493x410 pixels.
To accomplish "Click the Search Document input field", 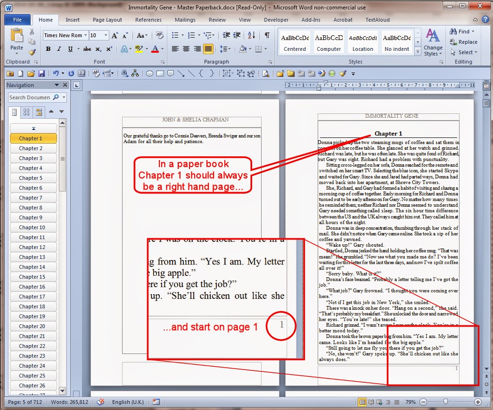I will [31, 97].
